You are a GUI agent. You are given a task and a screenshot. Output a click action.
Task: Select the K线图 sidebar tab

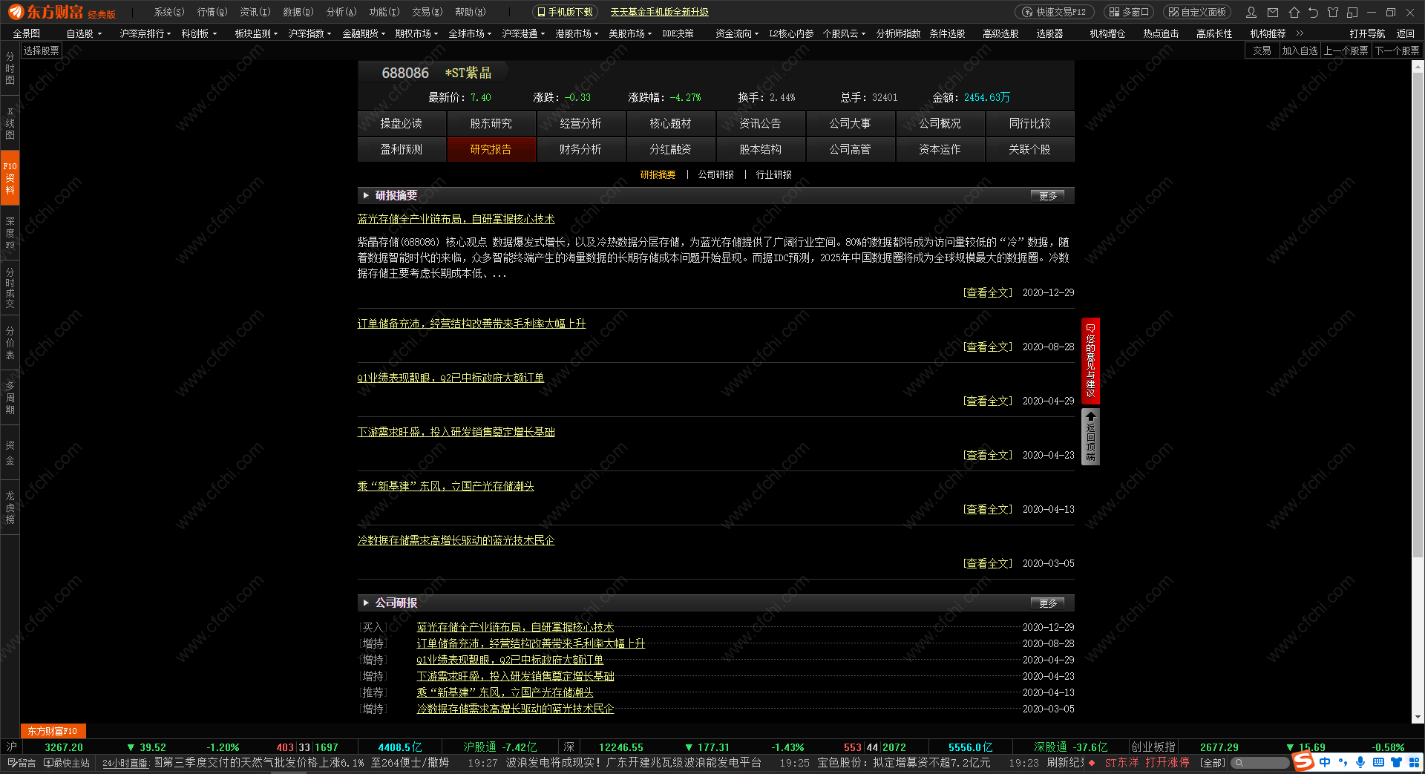pyautogui.click(x=10, y=123)
